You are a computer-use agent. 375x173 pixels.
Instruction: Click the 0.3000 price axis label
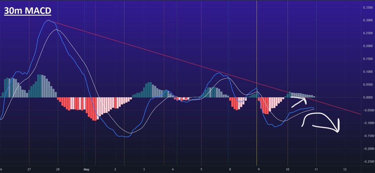tap(368, 20)
